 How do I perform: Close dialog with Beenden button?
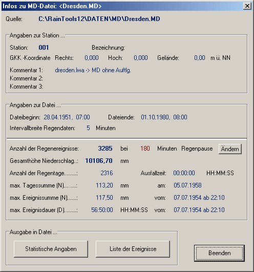pos(220,253)
